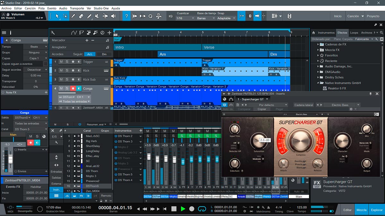
Task: Open the Studio One menu
Action: [101, 8]
